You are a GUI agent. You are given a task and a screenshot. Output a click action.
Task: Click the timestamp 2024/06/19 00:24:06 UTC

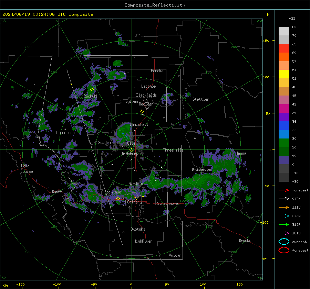(x=34, y=14)
